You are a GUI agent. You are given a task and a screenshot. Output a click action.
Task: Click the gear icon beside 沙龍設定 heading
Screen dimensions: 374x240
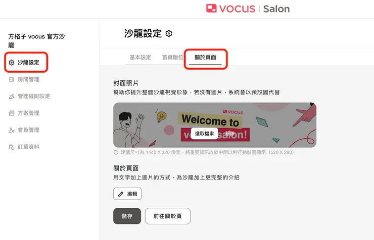pyautogui.click(x=169, y=34)
